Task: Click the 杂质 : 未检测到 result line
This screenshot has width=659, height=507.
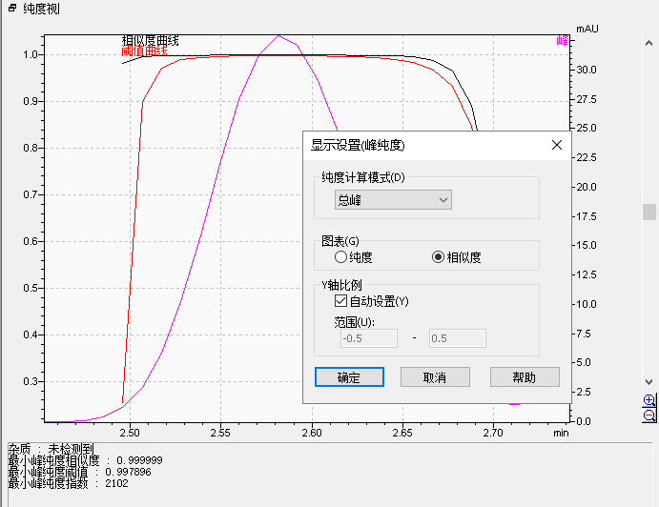Action: click(x=51, y=449)
